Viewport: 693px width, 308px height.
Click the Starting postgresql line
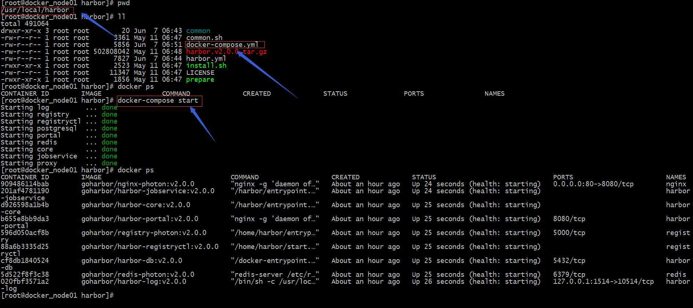click(59, 128)
